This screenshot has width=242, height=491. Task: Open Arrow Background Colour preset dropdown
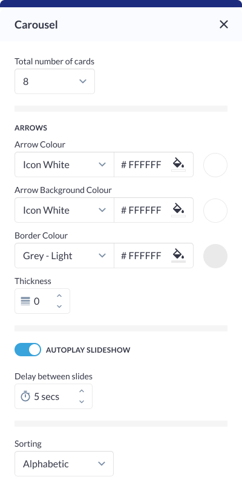click(x=64, y=210)
